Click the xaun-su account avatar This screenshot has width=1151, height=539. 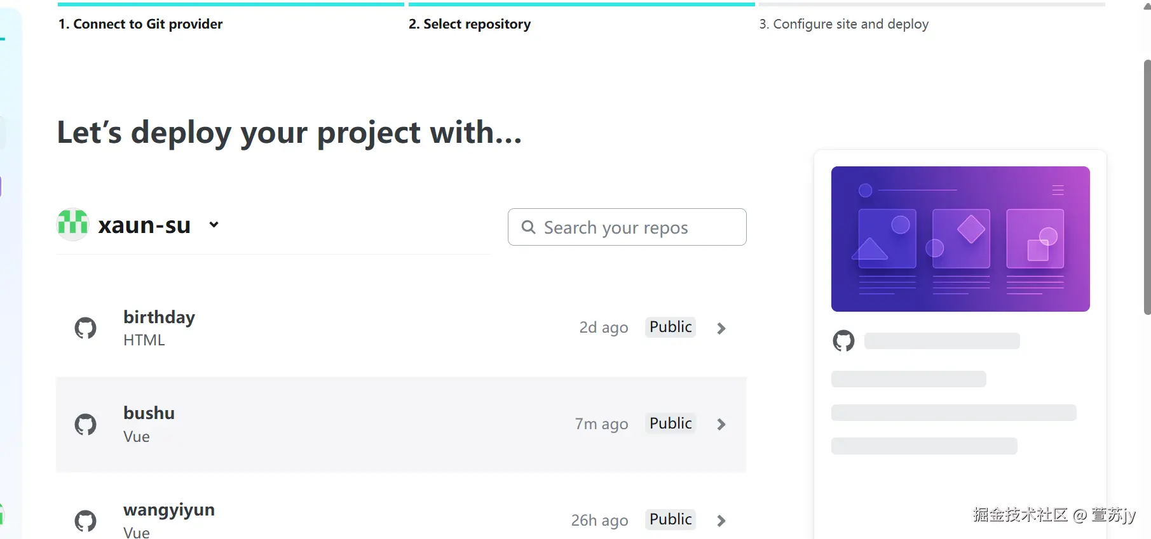72,224
